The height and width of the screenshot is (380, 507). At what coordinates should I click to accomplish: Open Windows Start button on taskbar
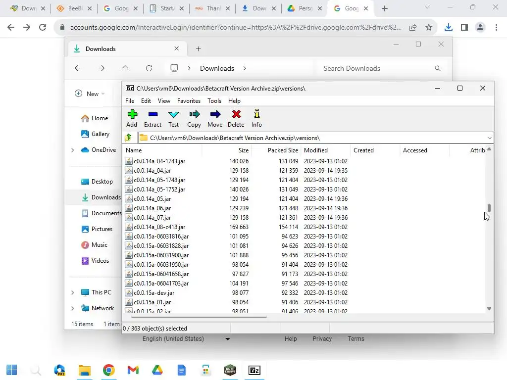click(12, 370)
